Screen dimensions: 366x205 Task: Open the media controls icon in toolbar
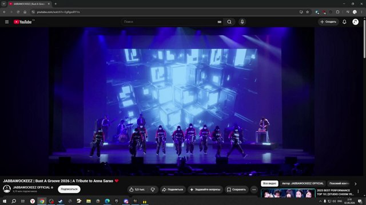pyautogui.click(x=348, y=12)
